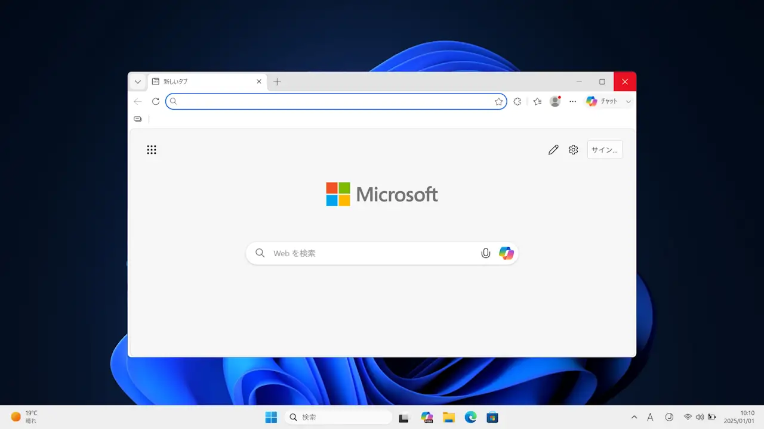Click the battery status icon
The image size is (764, 429).
tap(711, 417)
